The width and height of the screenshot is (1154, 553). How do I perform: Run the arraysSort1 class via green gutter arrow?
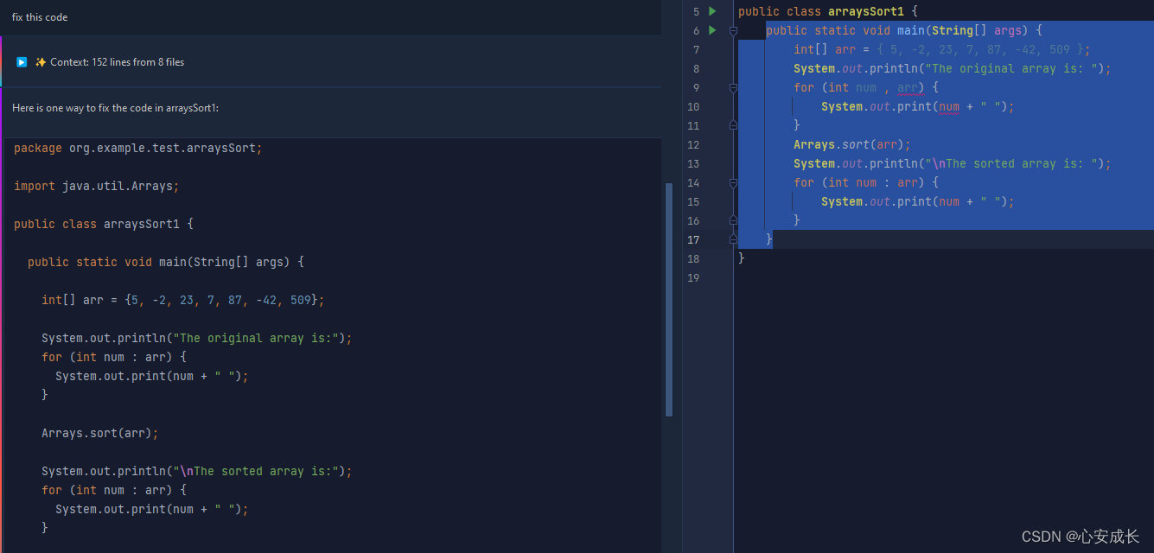(711, 10)
